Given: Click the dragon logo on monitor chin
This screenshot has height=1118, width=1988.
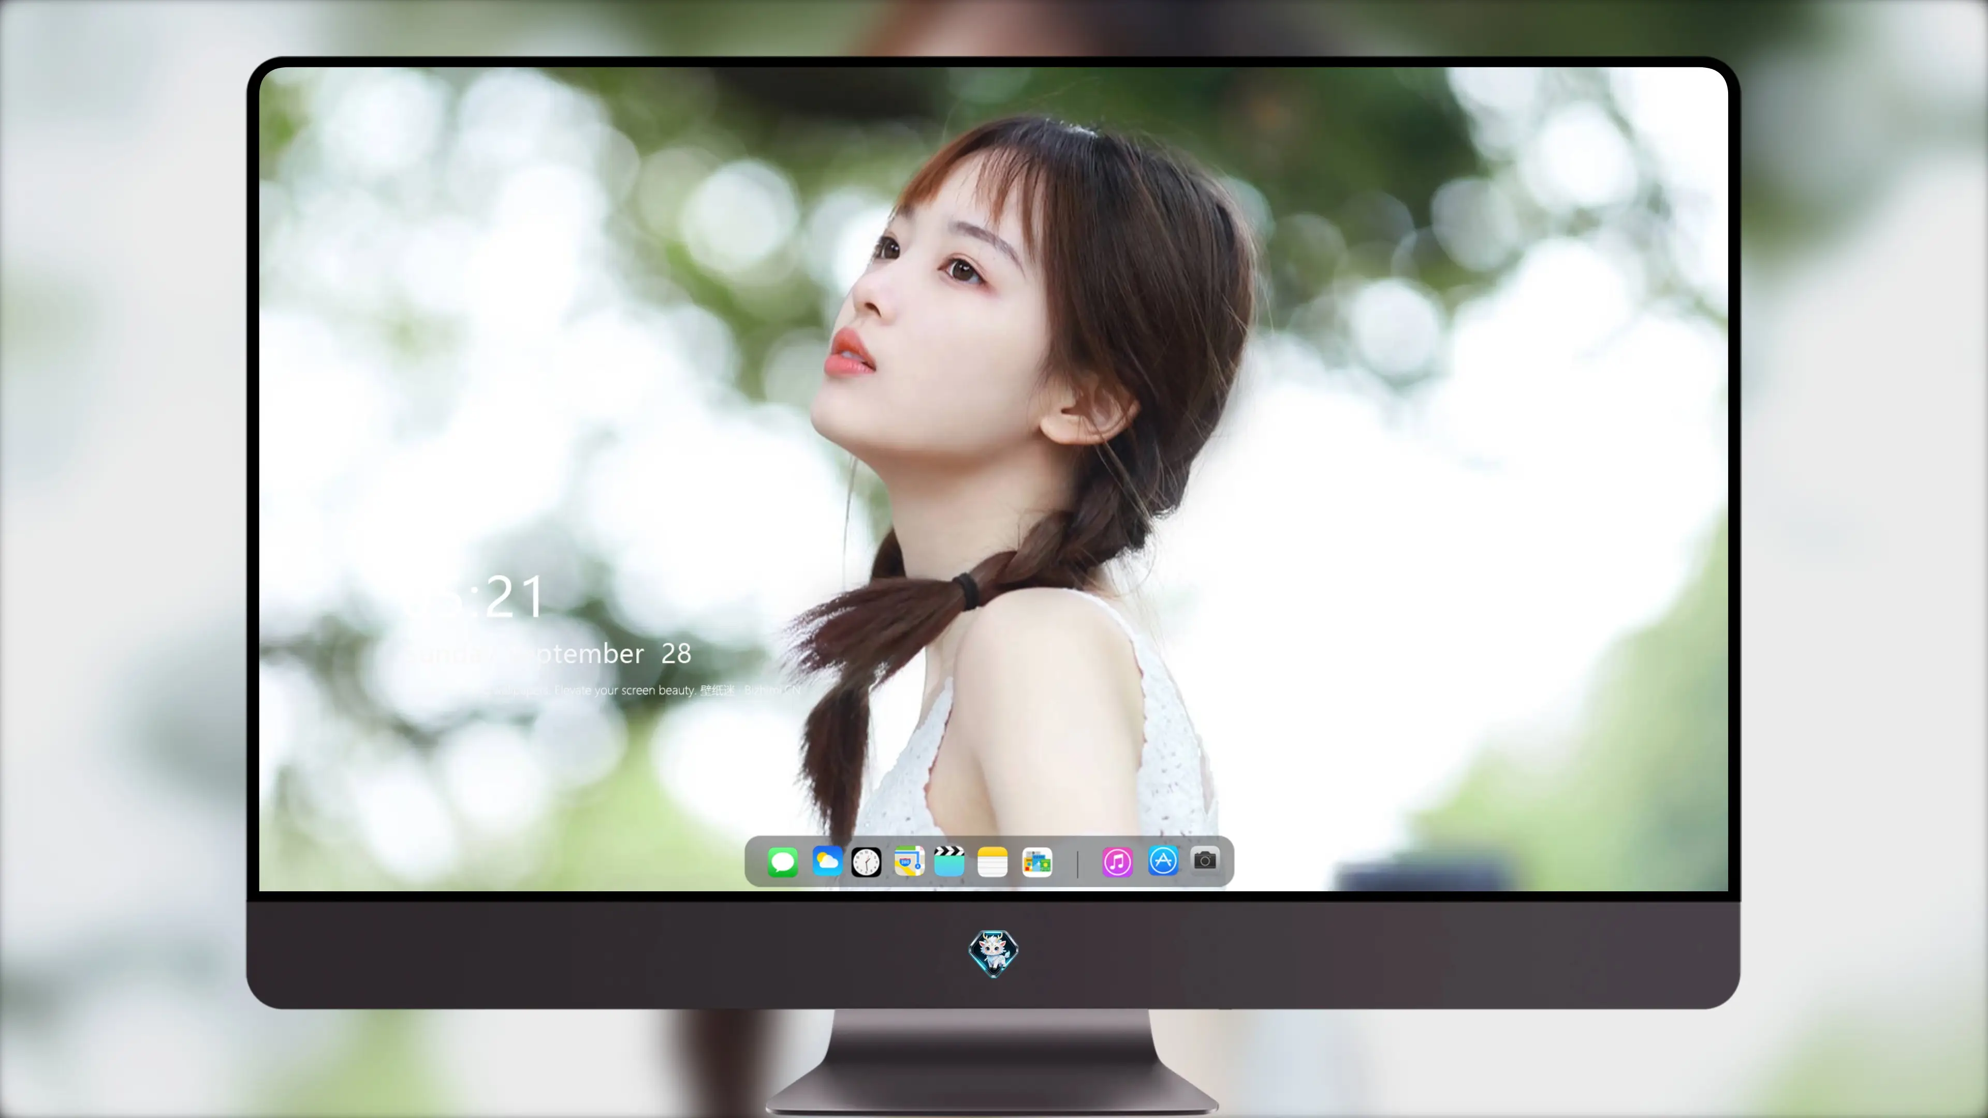Looking at the screenshot, I should click(x=993, y=953).
